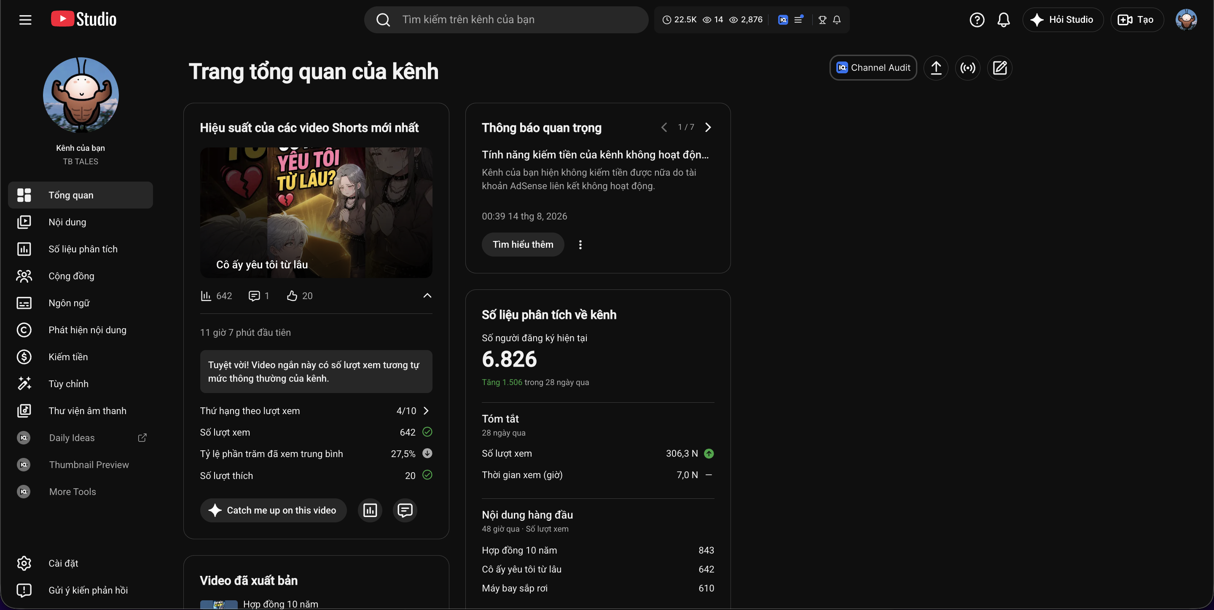Viewport: 1214px width, 610px height.
Task: Click the green check next to Số lượt thích
Action: pos(427,475)
